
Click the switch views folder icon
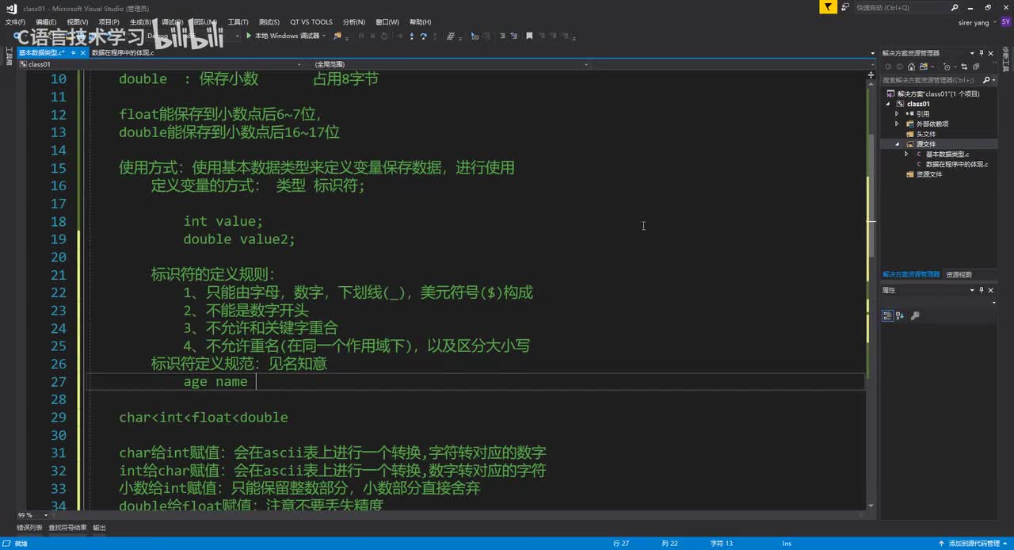point(924,67)
